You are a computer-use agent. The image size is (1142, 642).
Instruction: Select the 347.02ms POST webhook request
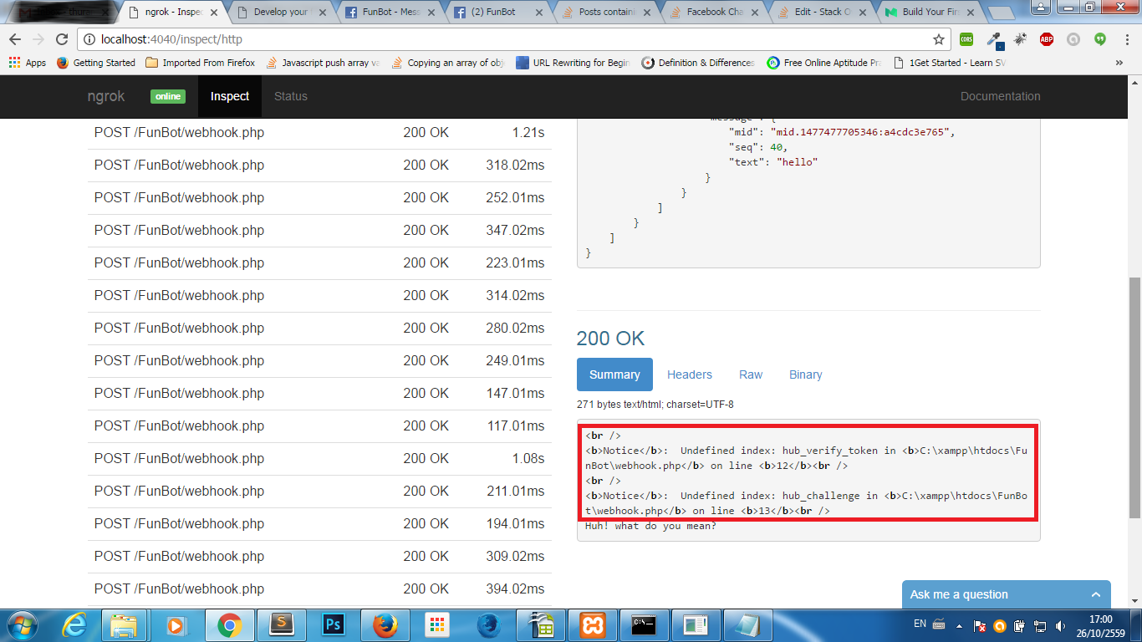[319, 231]
